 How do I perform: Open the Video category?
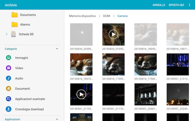[x=19, y=68]
